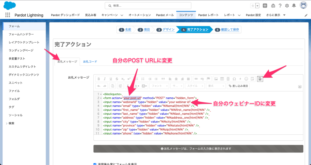Expand the さらに表示 more menu
This screenshot has width=311, height=165.
[x=276, y=15]
